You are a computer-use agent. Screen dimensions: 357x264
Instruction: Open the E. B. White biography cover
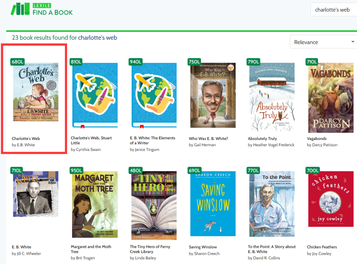[36, 194]
